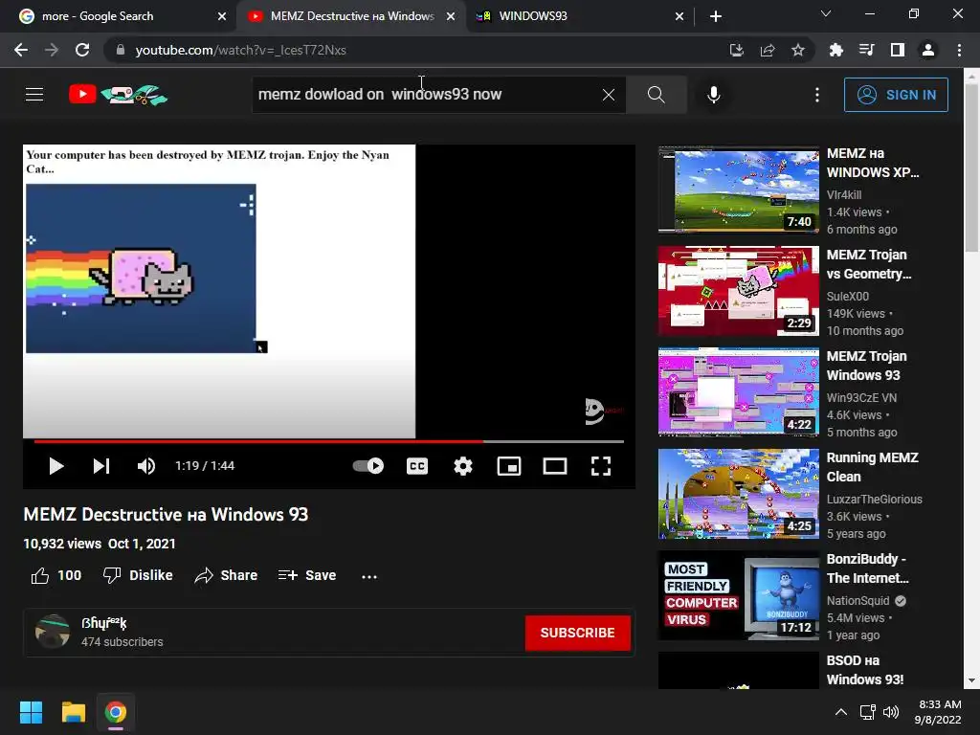Open the Windows Start menu
Image resolution: width=980 pixels, height=735 pixels.
[31, 712]
